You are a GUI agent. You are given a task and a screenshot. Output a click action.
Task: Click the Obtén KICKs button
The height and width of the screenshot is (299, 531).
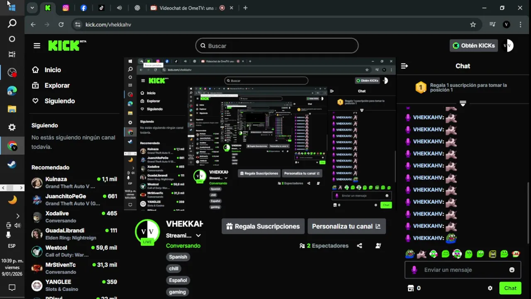474,46
